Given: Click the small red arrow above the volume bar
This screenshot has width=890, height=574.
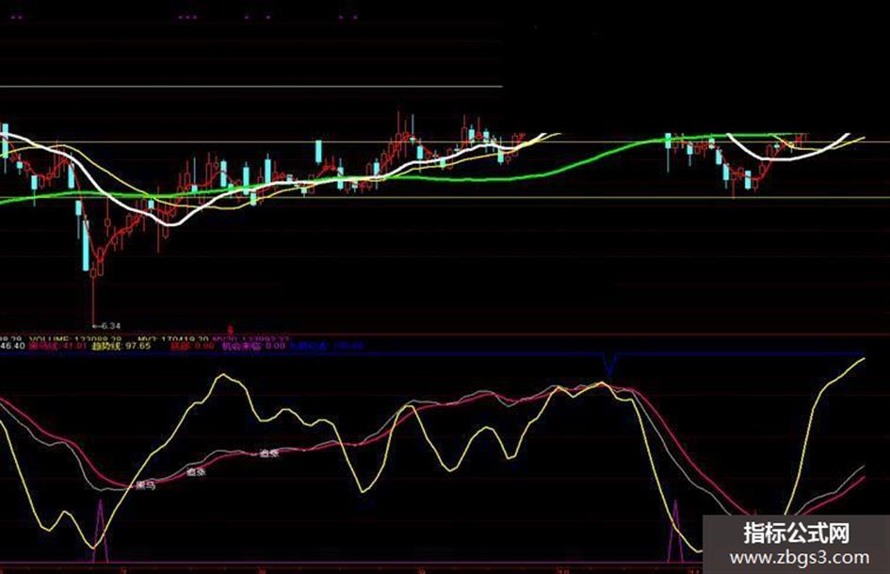Looking at the screenshot, I should point(231,329).
